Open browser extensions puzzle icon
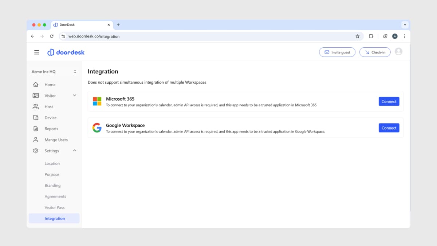This screenshot has width=437, height=246. pyautogui.click(x=371, y=36)
